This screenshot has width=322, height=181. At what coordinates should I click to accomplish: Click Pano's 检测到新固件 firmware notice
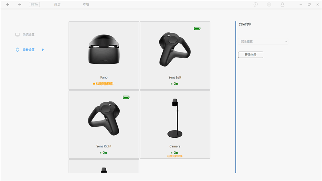(104, 84)
